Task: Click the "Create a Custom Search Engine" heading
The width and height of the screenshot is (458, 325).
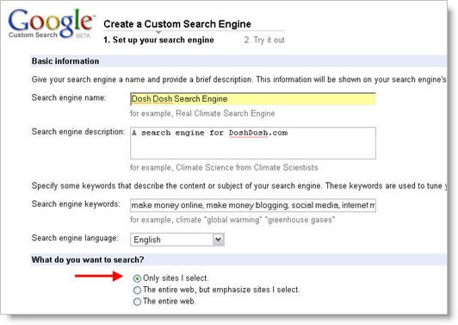Action: click(177, 24)
